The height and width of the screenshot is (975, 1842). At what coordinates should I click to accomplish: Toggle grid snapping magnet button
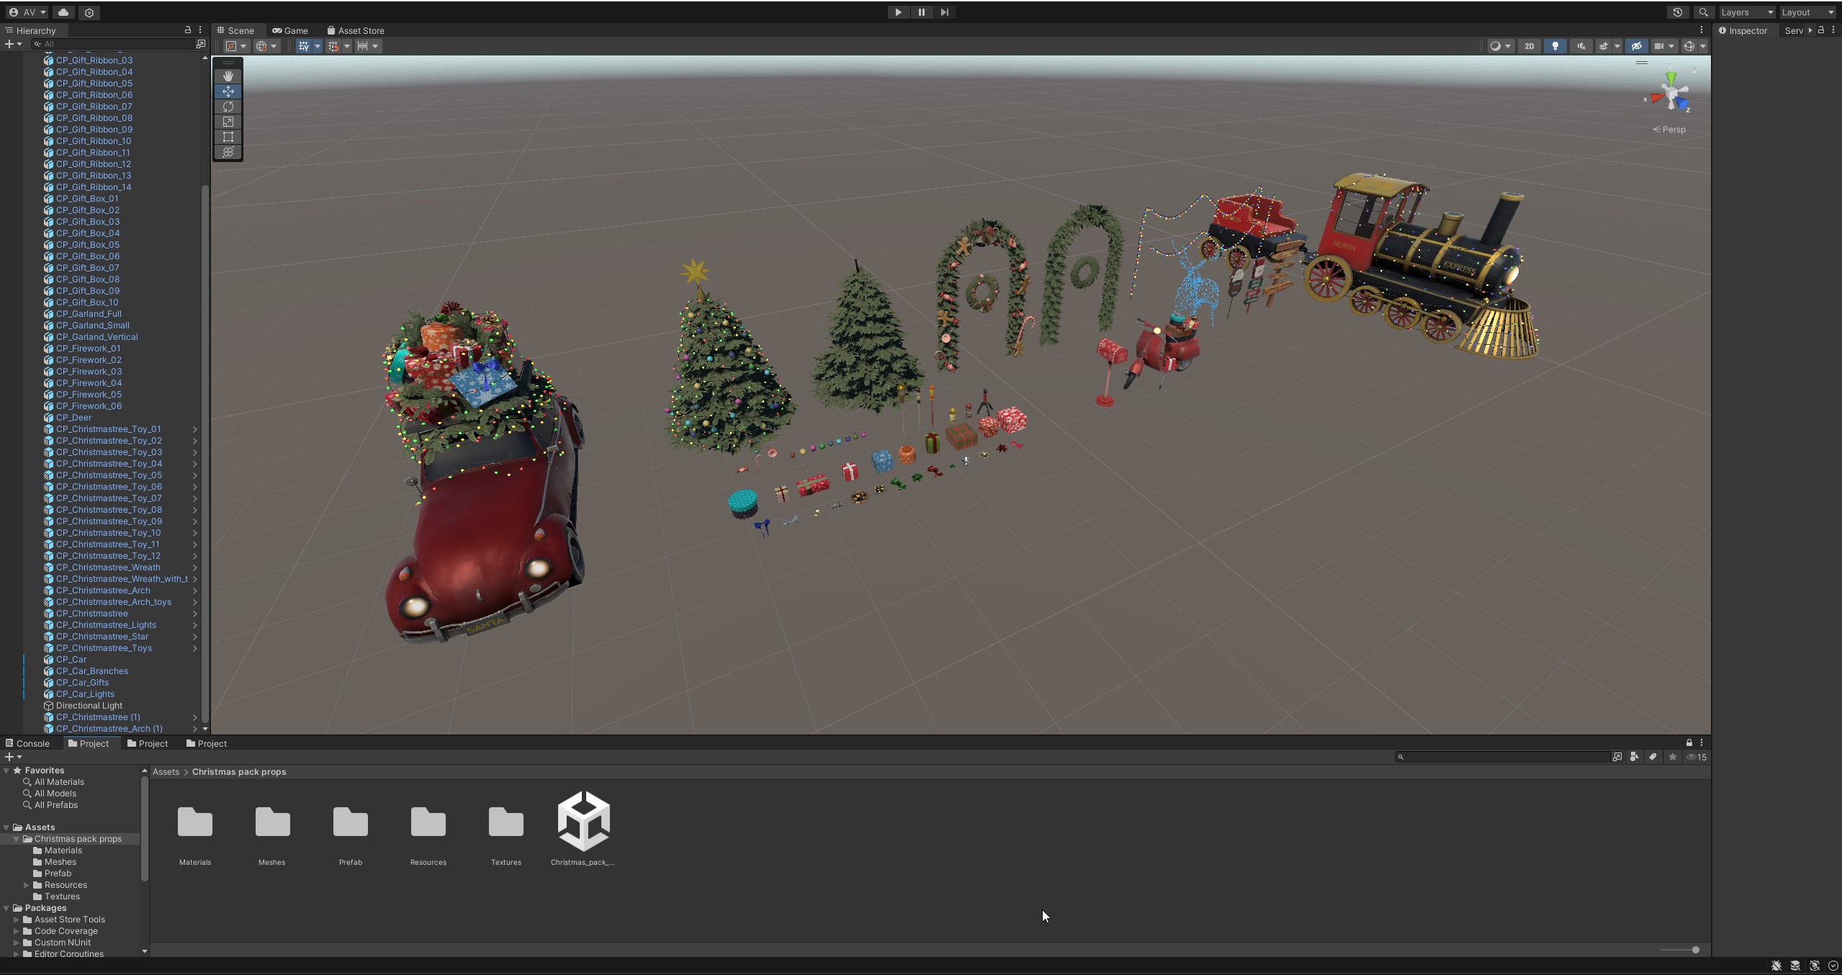click(333, 46)
